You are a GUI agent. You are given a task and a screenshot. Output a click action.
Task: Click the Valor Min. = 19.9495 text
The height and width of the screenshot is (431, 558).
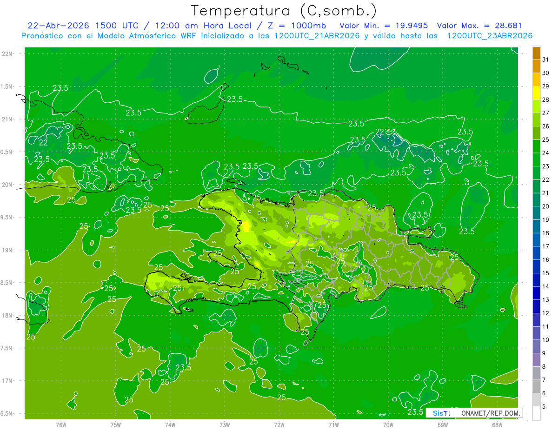(x=384, y=26)
